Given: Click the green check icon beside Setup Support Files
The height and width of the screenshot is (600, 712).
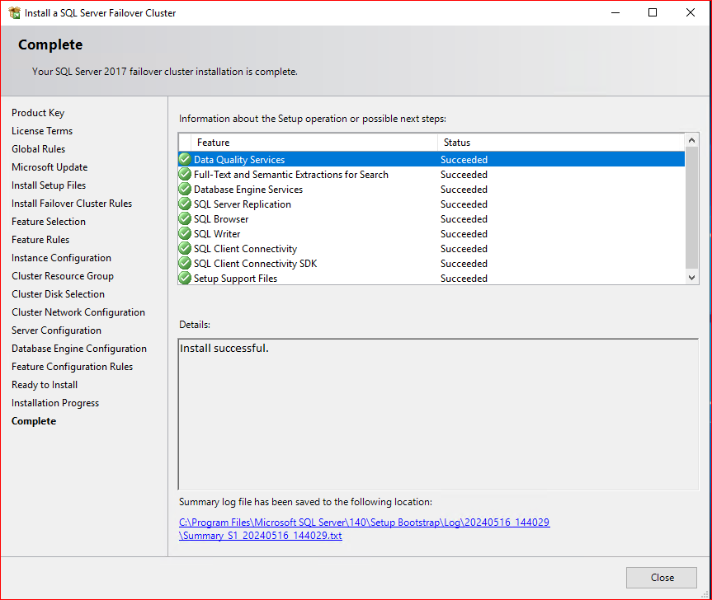Looking at the screenshot, I should click(185, 278).
